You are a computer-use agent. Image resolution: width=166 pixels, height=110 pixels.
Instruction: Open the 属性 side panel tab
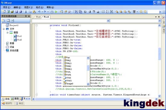coord(164,29)
